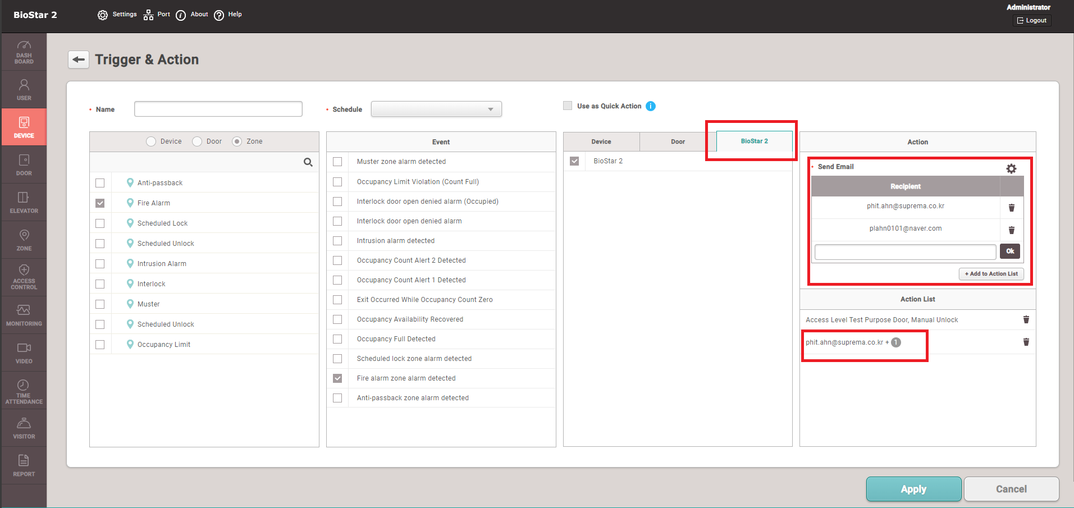
Task: Open the Elevator sidebar section
Action: 24,202
